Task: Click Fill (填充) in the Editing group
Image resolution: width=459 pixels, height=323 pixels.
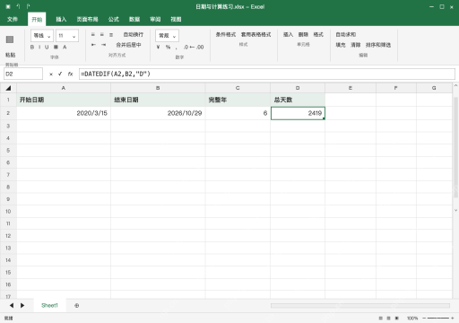Action: 341,45
